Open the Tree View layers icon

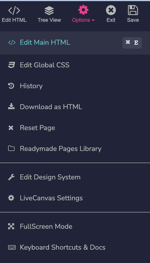click(x=49, y=10)
